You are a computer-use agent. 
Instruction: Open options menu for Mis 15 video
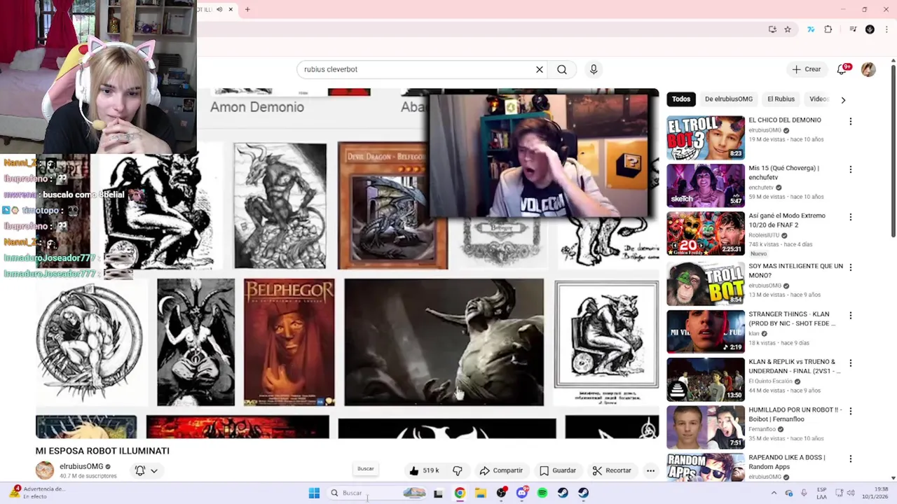click(x=851, y=169)
